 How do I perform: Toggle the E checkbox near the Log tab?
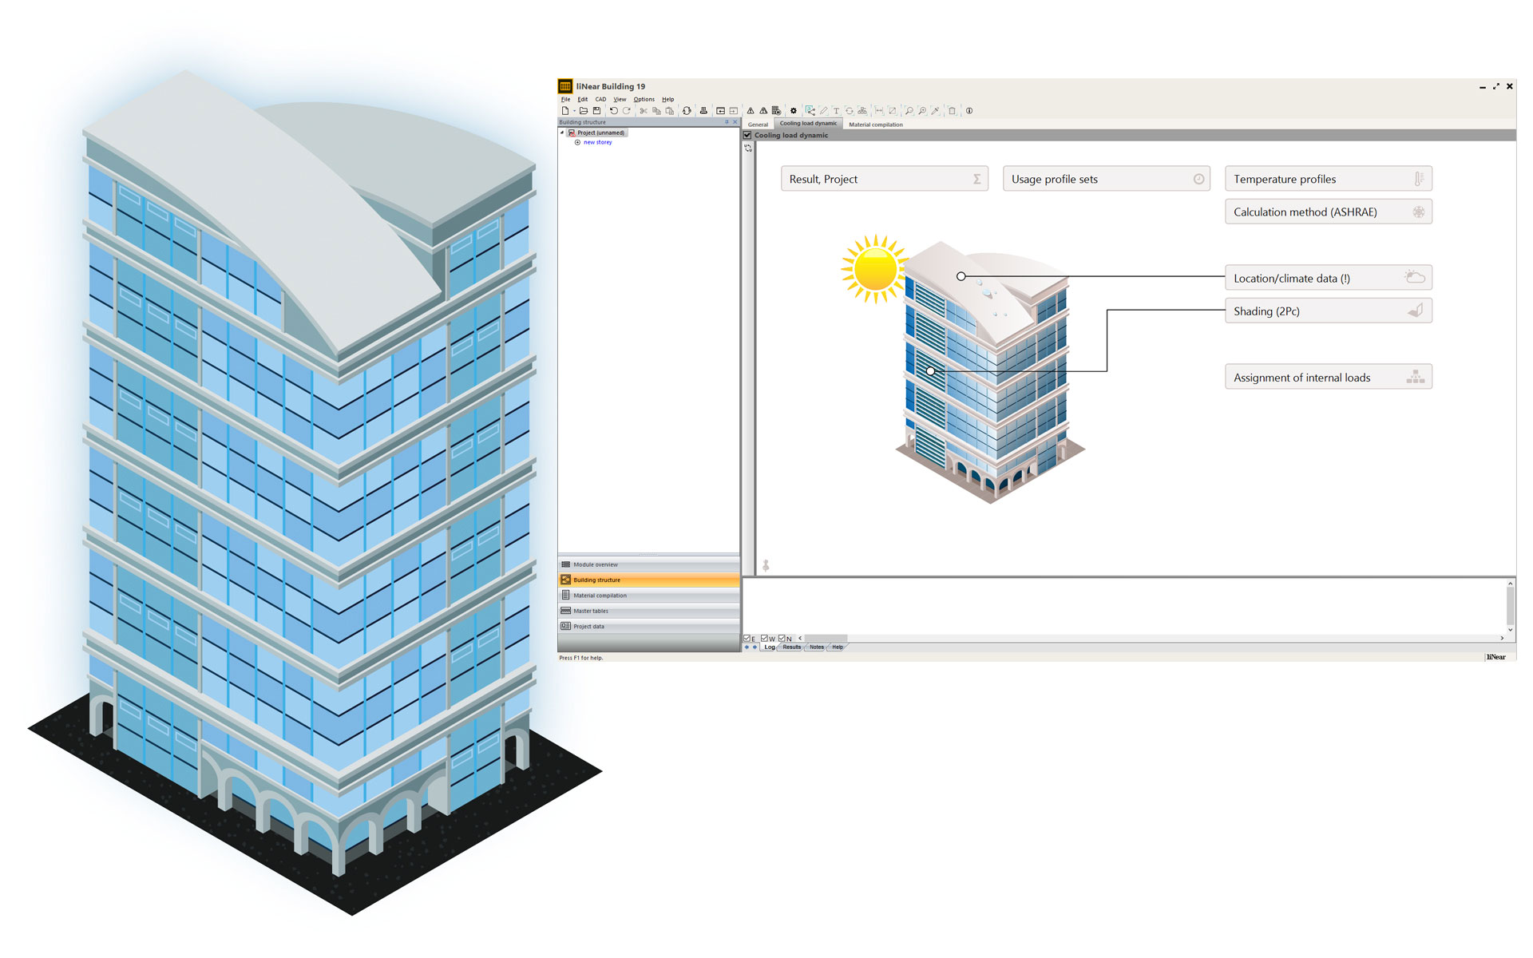747,638
